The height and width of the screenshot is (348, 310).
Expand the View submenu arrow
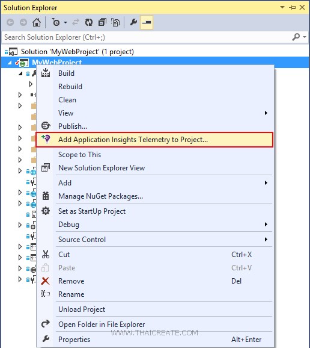coord(266,113)
